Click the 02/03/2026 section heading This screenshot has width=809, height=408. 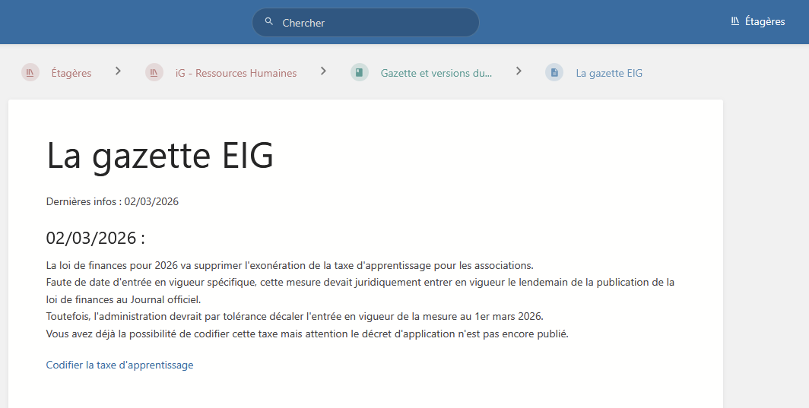pos(95,238)
